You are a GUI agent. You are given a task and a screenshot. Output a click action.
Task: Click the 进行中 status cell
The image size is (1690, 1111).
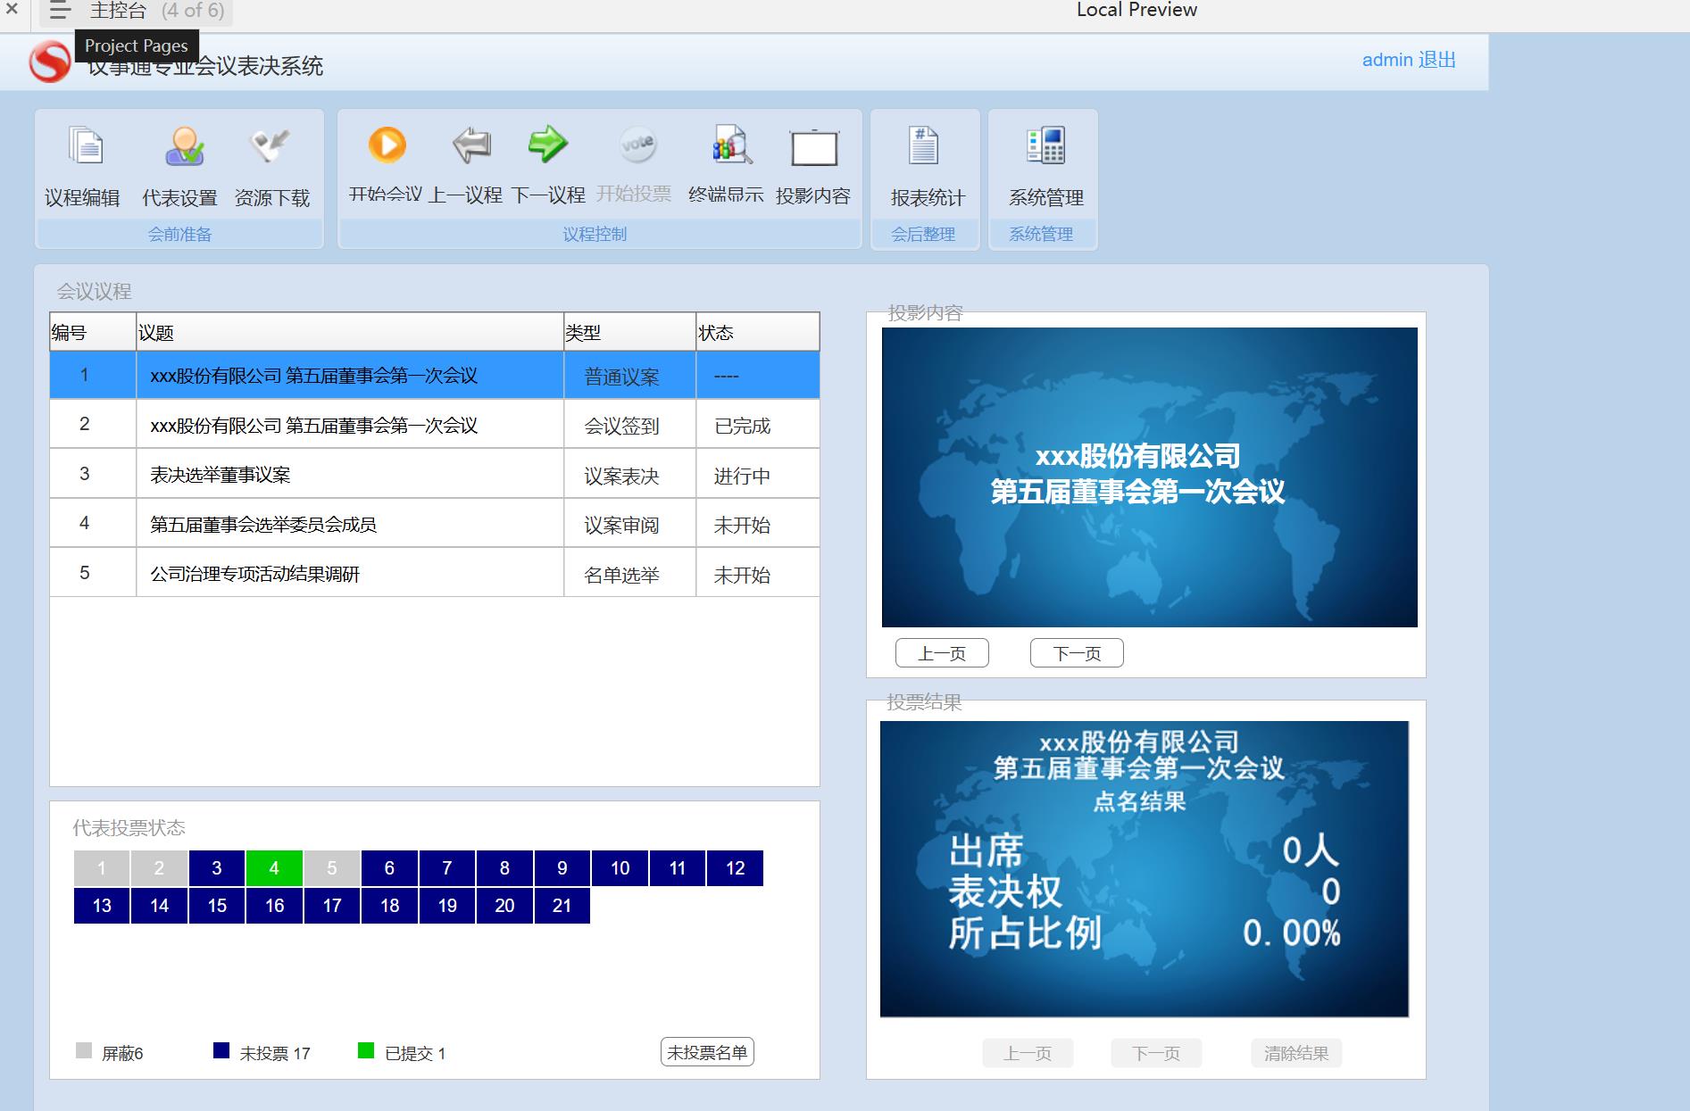[x=757, y=474]
